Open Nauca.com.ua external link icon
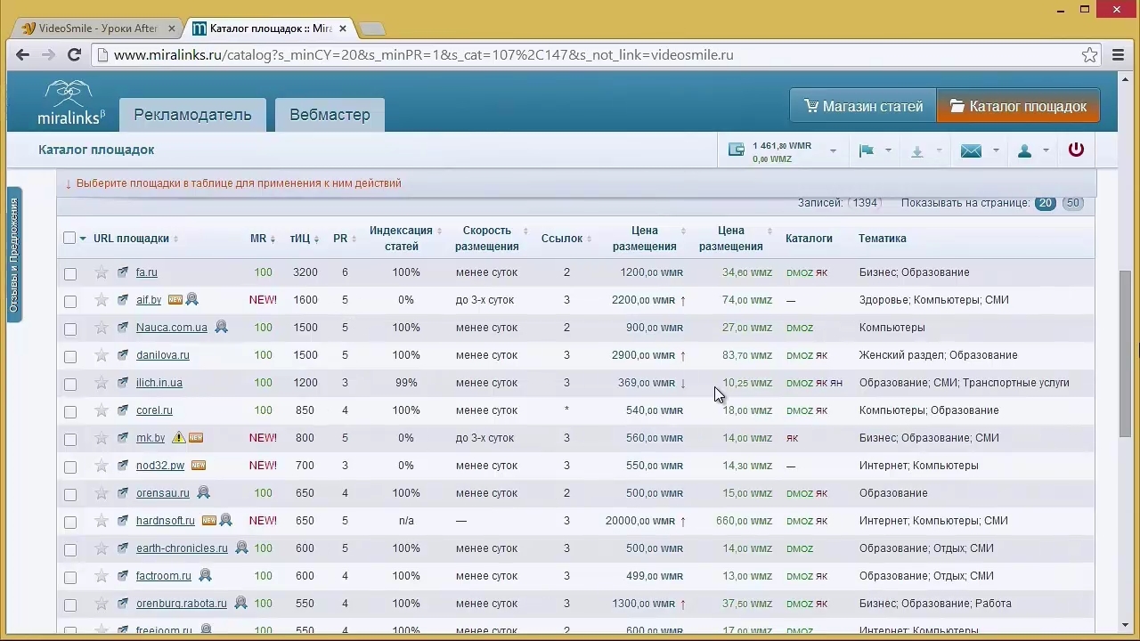Image resolution: width=1140 pixels, height=641 pixels. click(x=123, y=328)
